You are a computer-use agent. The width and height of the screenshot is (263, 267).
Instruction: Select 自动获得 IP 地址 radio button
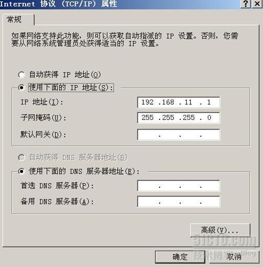point(21,75)
